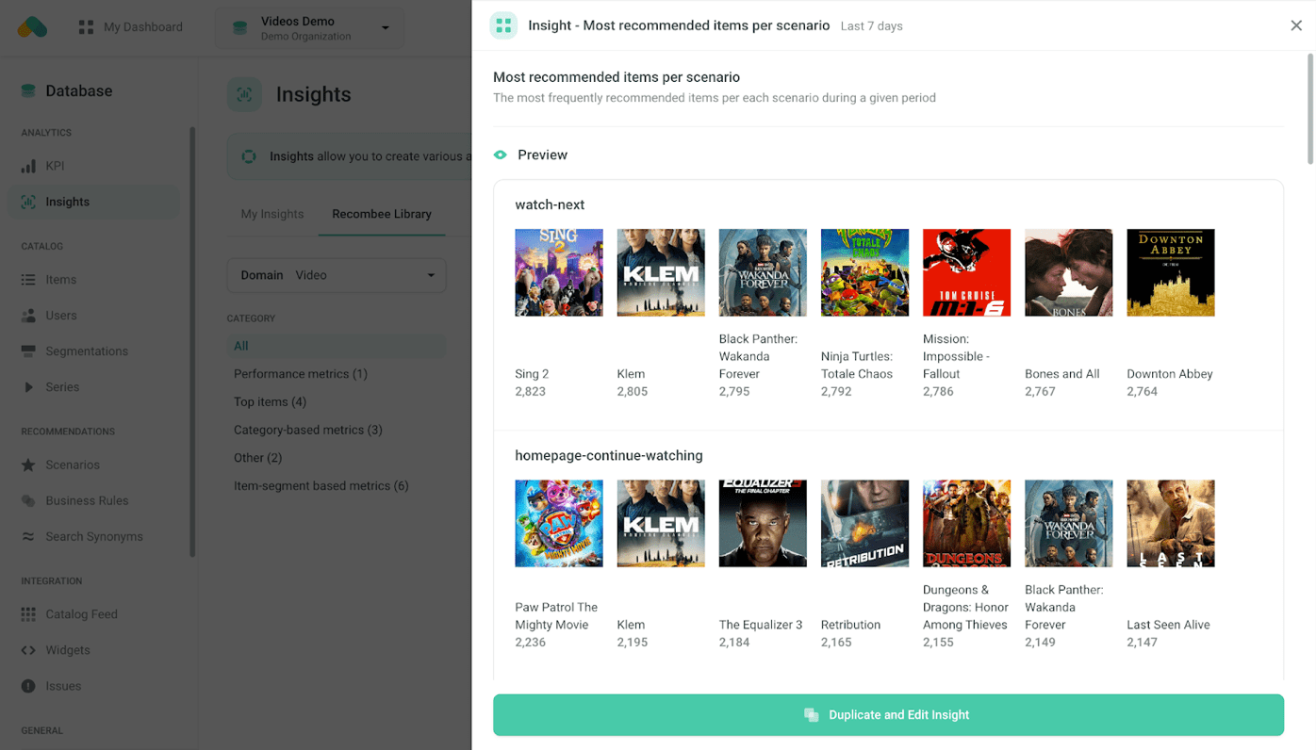The height and width of the screenshot is (750, 1316).
Task: Open My Dashboard link
Action: point(143,27)
